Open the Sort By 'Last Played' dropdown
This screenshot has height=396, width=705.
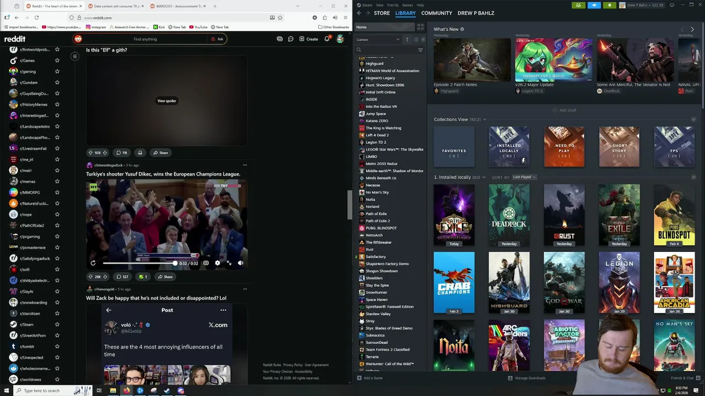click(x=524, y=177)
